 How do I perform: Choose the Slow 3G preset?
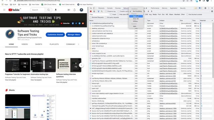136,19
